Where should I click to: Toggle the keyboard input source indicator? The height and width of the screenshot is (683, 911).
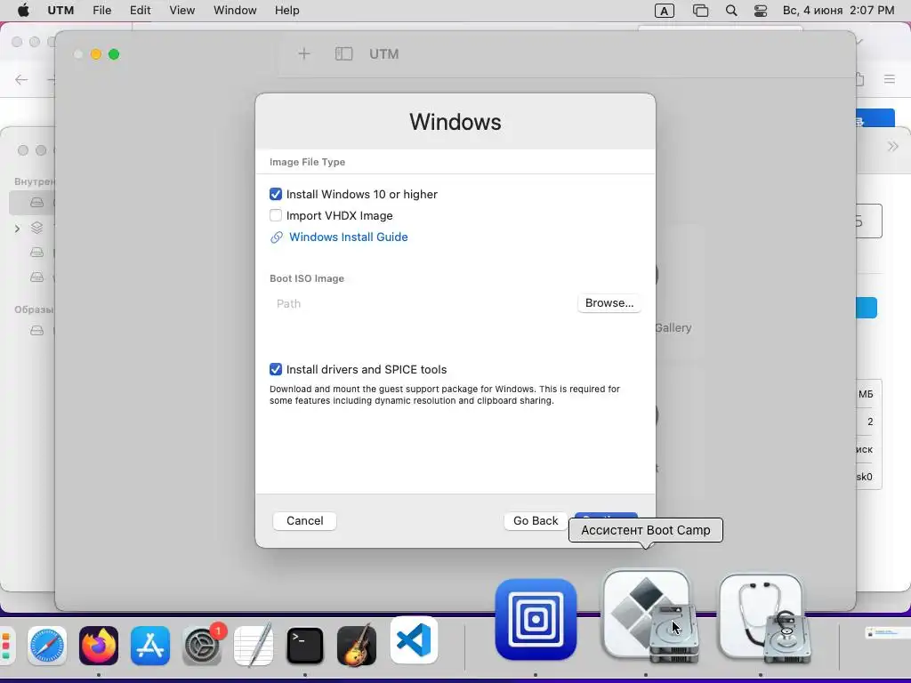point(664,11)
